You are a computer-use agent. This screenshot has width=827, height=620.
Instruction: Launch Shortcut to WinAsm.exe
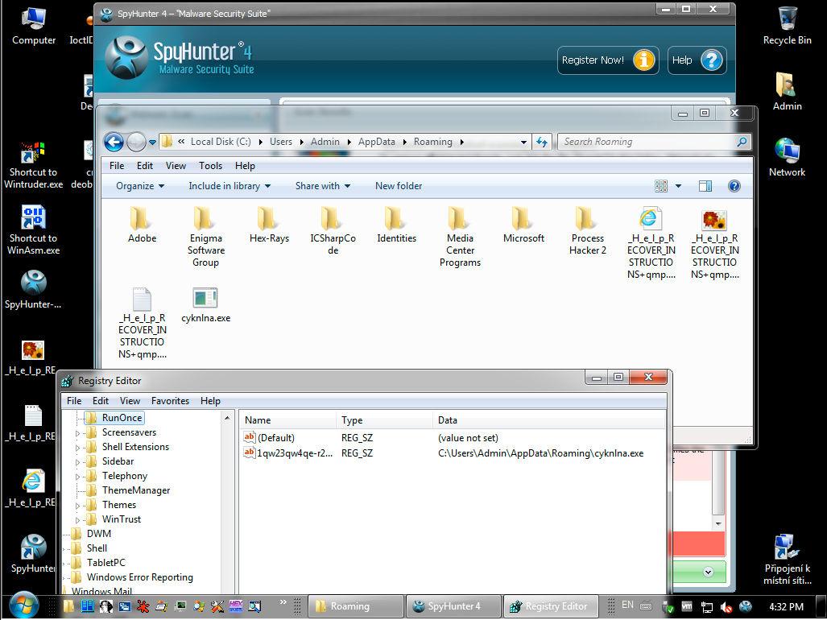[x=33, y=231]
